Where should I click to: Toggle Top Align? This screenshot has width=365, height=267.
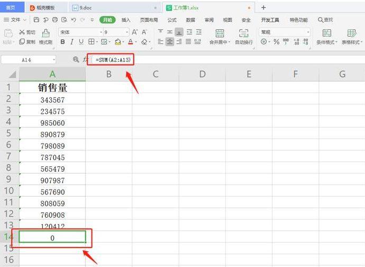160,32
